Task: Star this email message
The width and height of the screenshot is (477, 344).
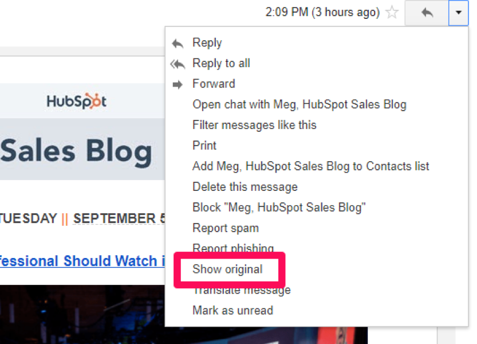Action: [x=392, y=13]
